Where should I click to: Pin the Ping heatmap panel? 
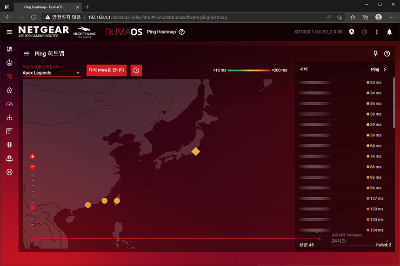point(375,53)
